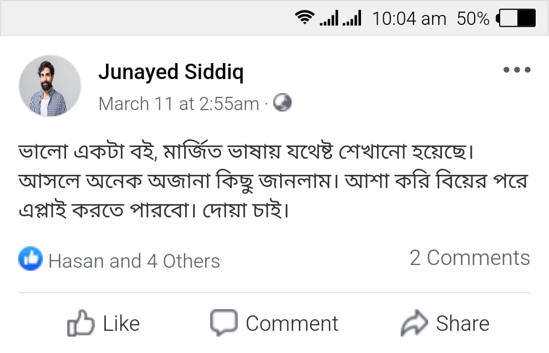Open the three-dot post options menu
Screen dimensions: 549x353
(517, 70)
